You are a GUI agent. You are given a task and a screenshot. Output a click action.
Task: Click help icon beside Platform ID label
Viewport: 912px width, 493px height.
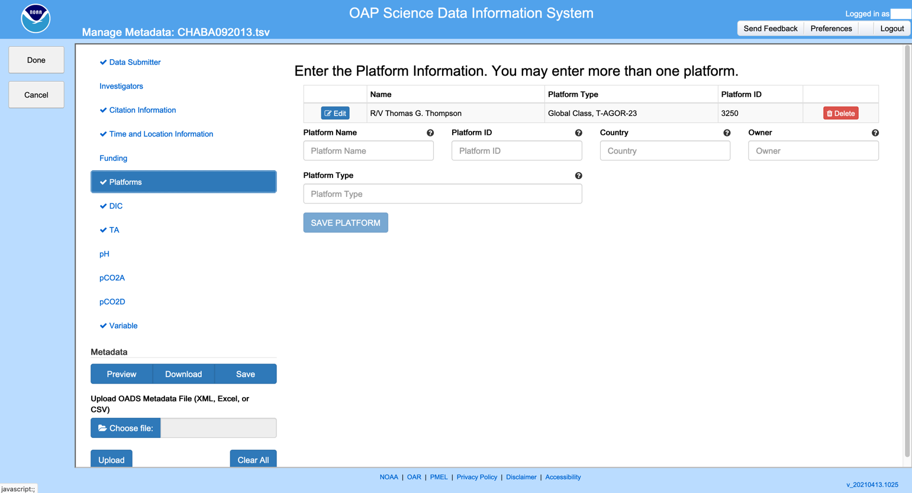(x=578, y=133)
